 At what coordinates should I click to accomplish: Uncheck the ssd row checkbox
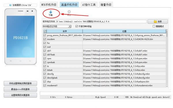[45, 47]
